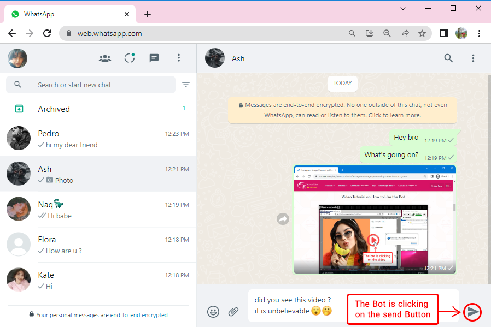Send the message with the send button
Image resolution: width=491 pixels, height=327 pixels.
[472, 312]
